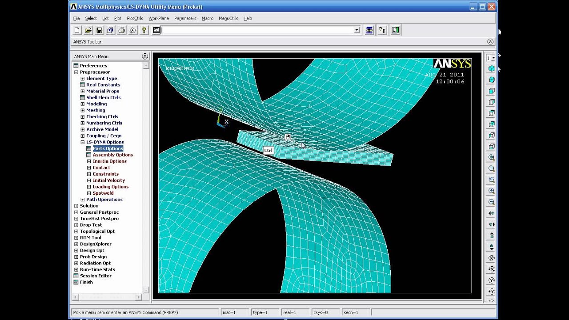Click the Zoom Out minus magnifier

pyautogui.click(x=491, y=202)
